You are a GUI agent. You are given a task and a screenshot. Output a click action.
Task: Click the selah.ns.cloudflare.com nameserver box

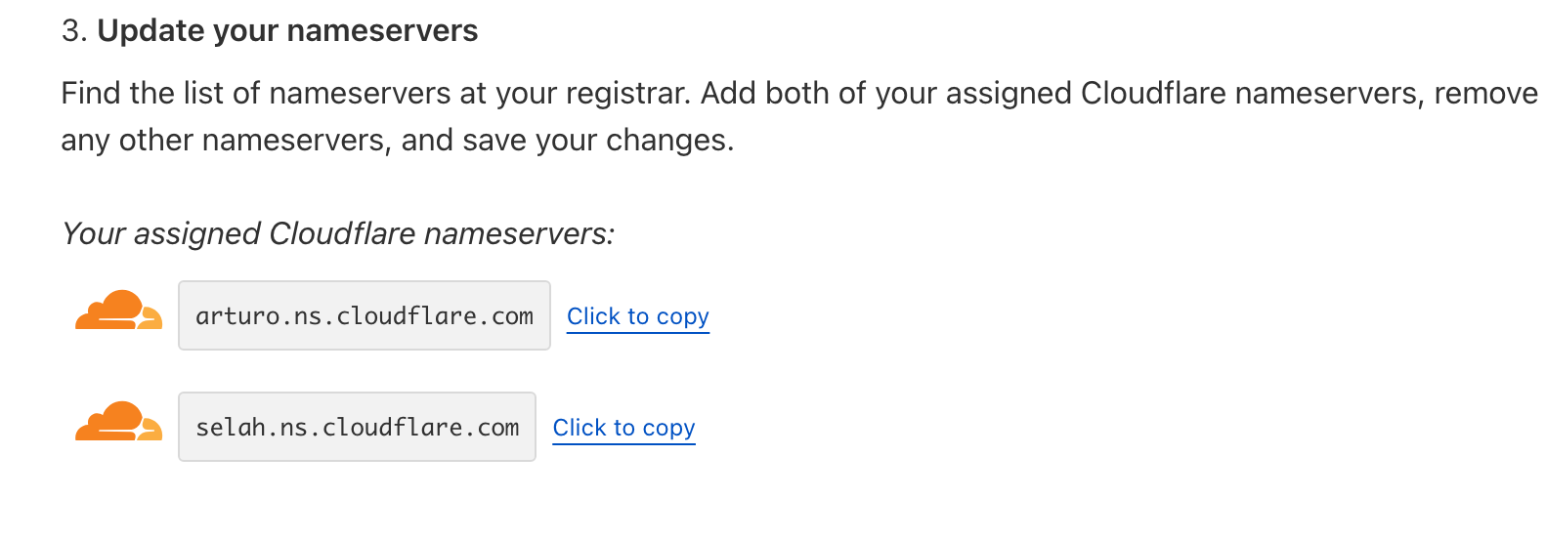357,427
